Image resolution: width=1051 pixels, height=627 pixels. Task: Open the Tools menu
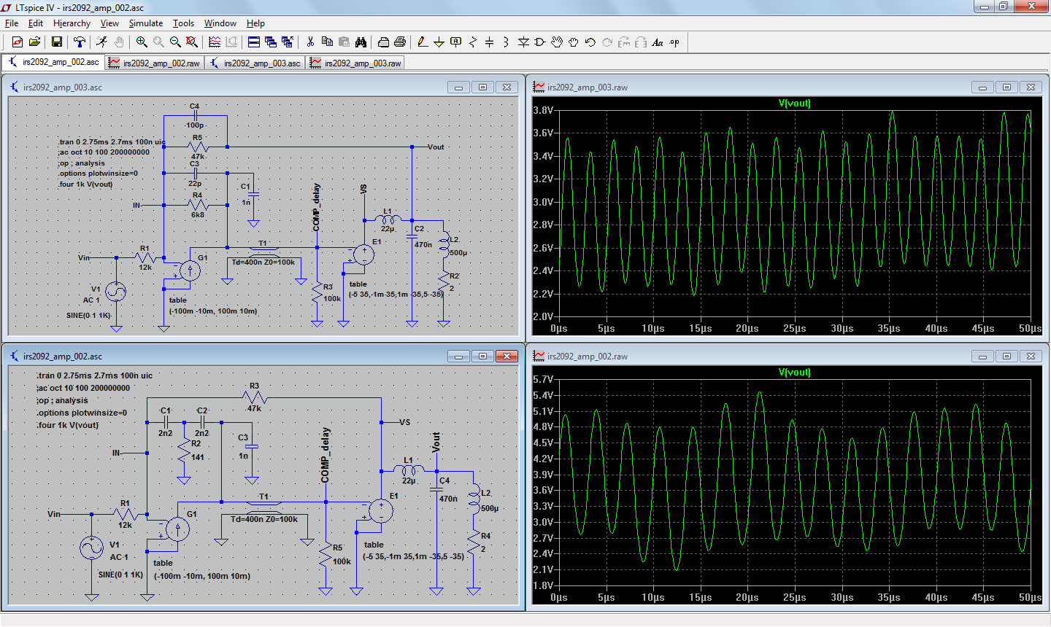183,23
